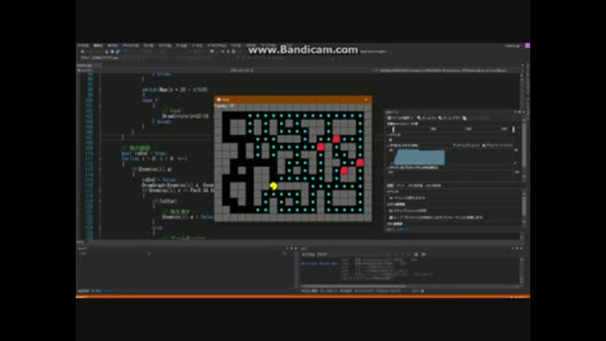Click the code editor vertical scrollbar
The image size is (606, 341).
522,155
